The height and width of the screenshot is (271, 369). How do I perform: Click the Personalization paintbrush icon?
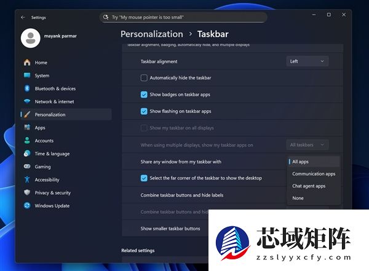(x=27, y=114)
